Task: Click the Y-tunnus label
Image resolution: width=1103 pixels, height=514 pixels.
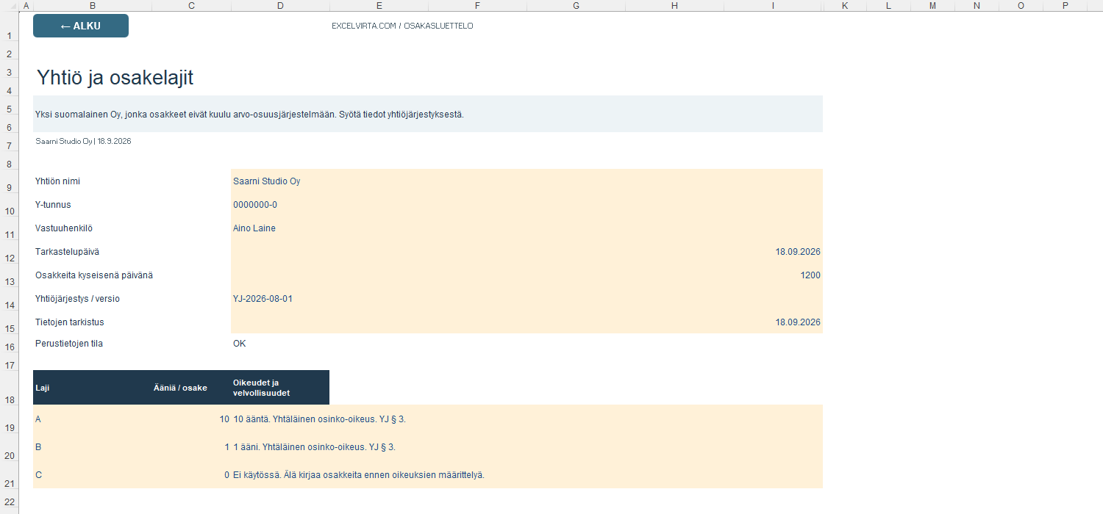Action: coord(53,204)
